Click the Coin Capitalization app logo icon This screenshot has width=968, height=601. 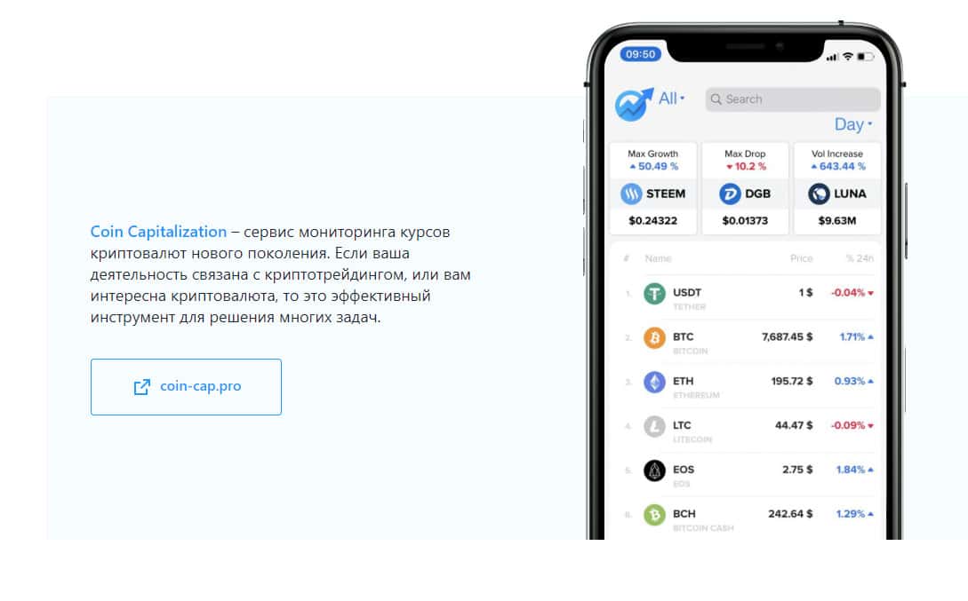tap(634, 104)
